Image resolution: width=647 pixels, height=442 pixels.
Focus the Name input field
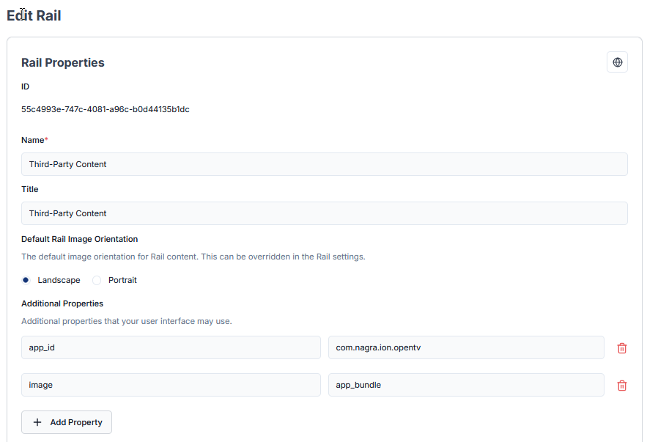click(x=324, y=164)
